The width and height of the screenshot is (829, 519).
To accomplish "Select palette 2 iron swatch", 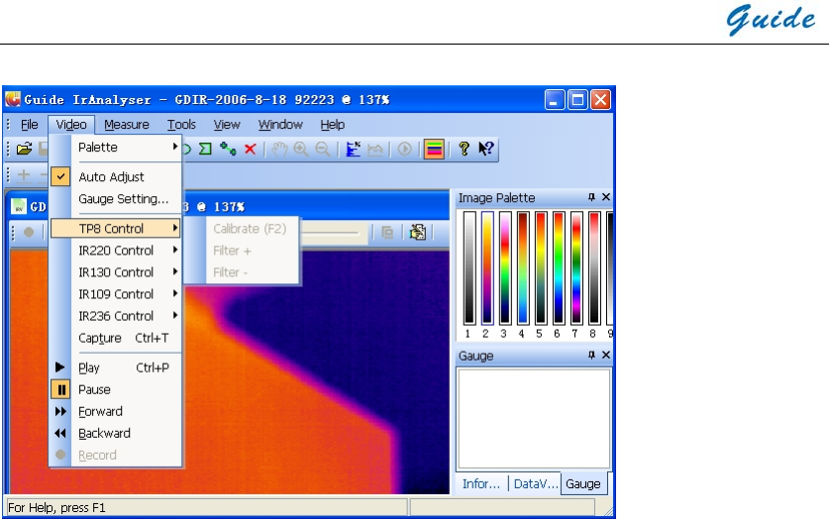I will [487, 268].
